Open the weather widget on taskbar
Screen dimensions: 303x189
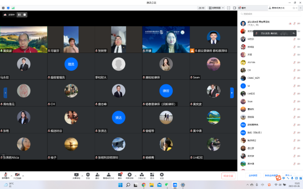(x=9, y=185)
